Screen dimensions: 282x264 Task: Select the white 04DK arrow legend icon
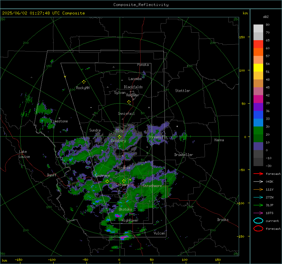click(x=258, y=182)
